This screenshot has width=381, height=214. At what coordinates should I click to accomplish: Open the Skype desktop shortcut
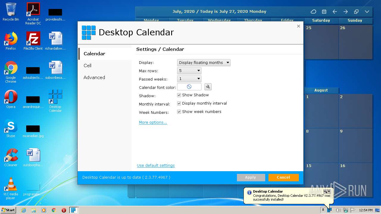[x=11, y=128]
